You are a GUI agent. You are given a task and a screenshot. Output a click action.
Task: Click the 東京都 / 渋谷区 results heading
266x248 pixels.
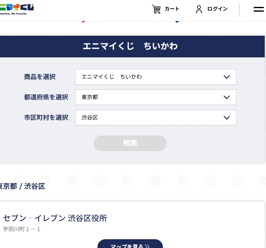click(x=22, y=186)
